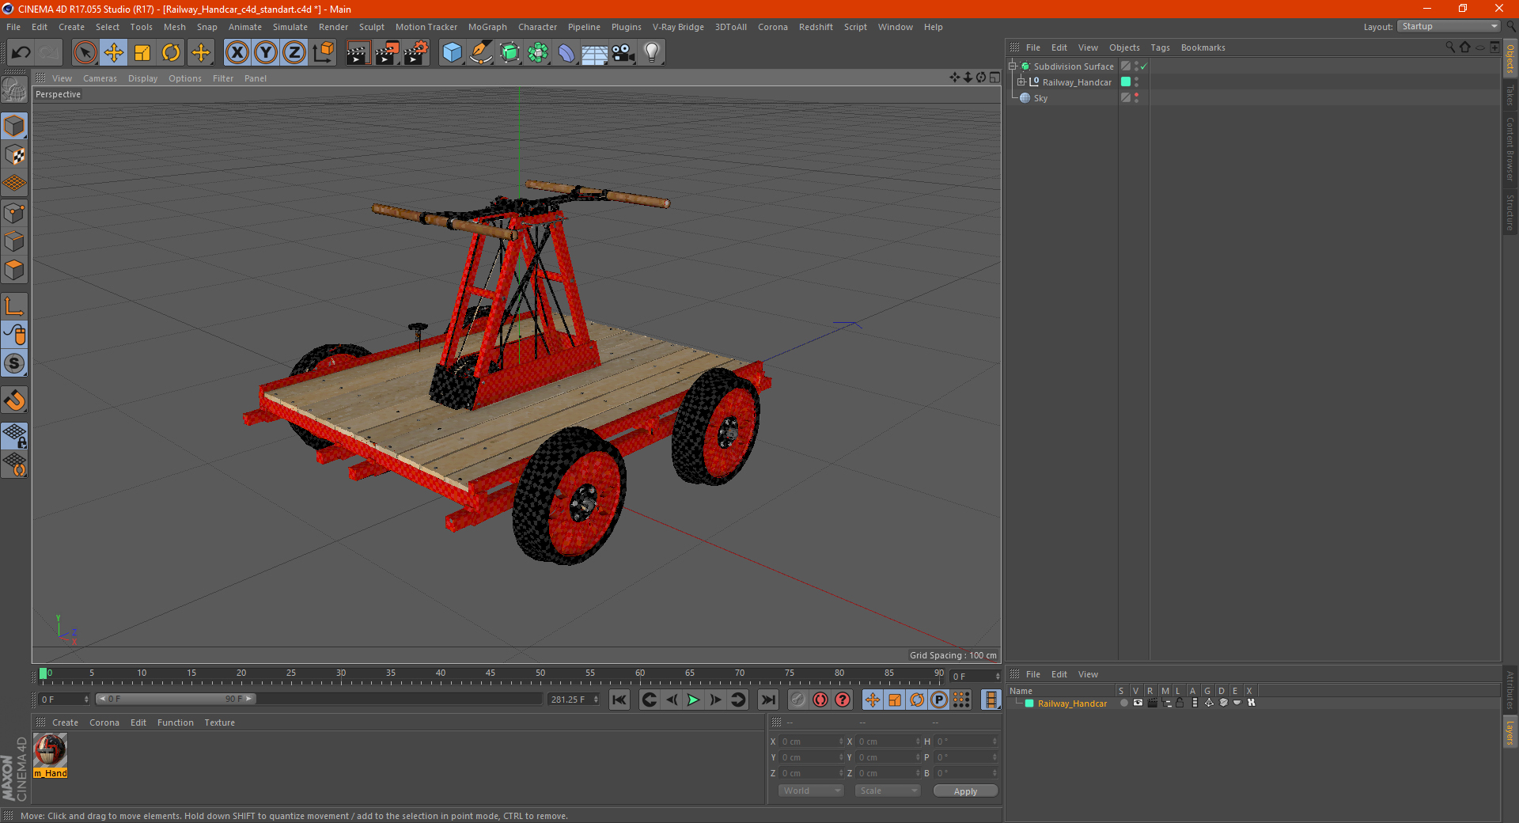Enable Polygons mode in left sidebar

point(14,270)
